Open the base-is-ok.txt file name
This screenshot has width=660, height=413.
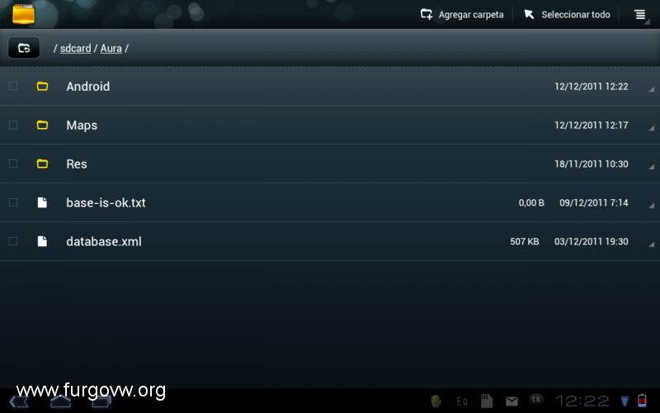click(106, 202)
